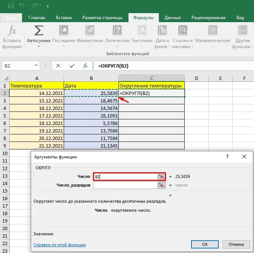Open the Logical functions icon
Image resolution: width=254 pixels, height=253 pixels.
pyautogui.click(x=117, y=30)
